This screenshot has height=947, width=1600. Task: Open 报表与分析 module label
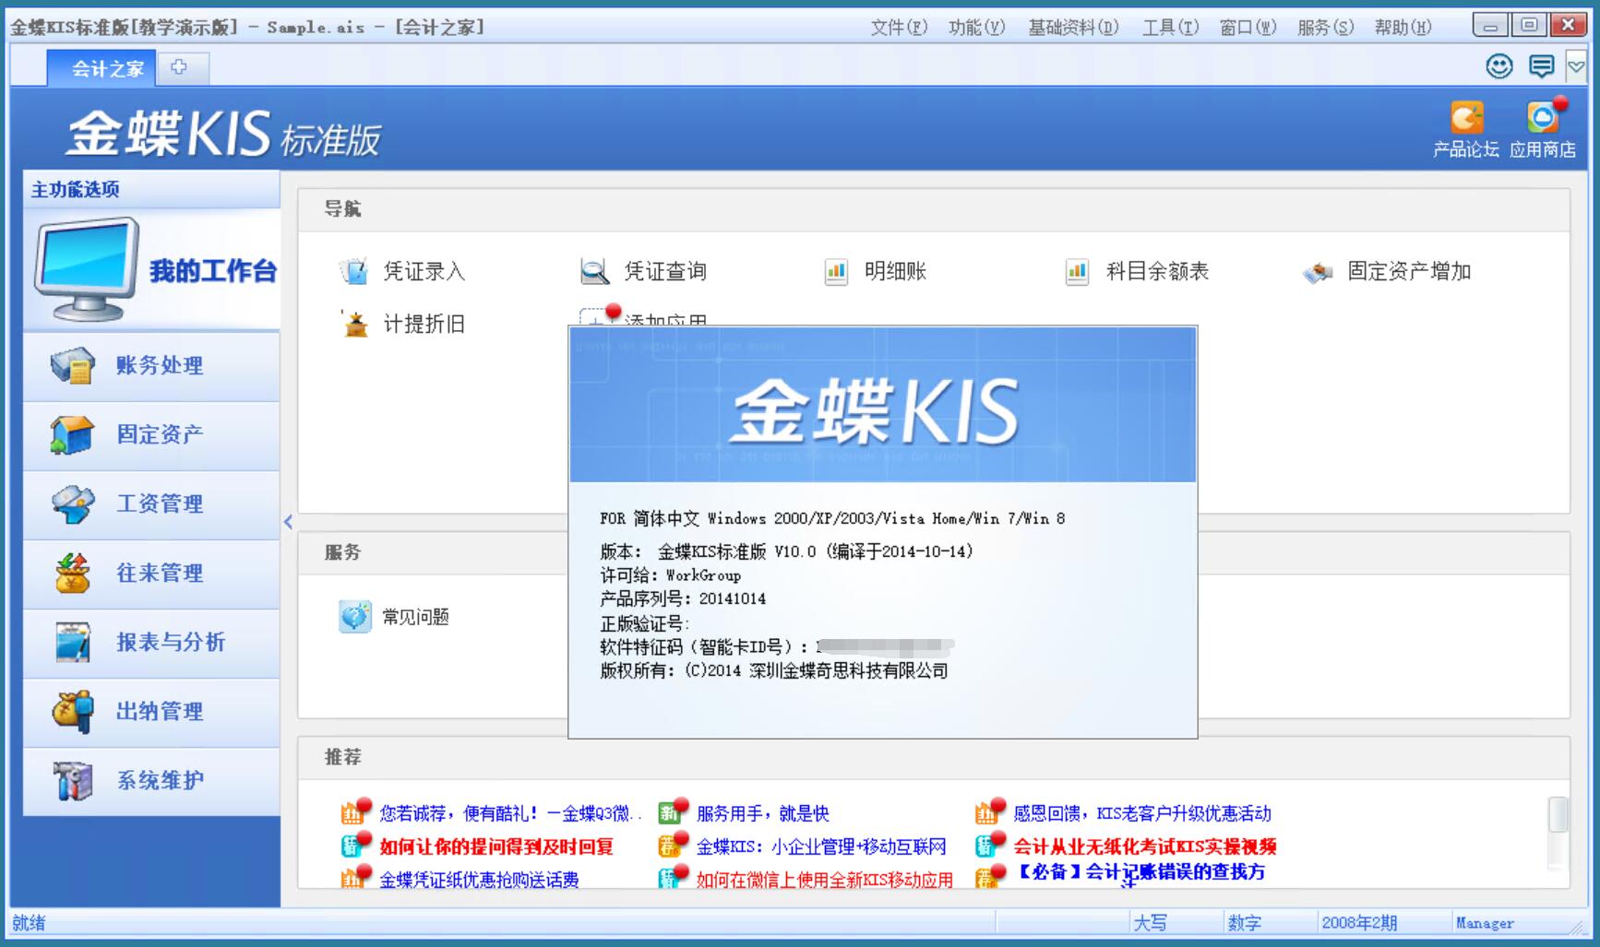pos(171,642)
